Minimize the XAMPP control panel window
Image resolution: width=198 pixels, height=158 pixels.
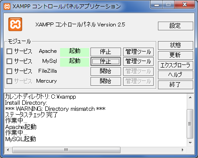point(157,5)
